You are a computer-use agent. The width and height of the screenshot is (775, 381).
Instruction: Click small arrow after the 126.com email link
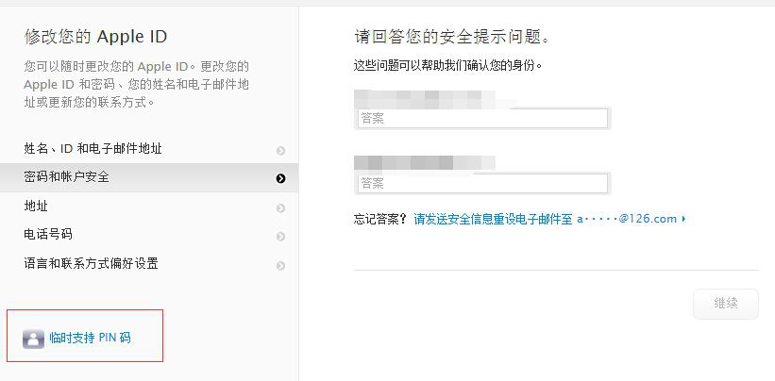pyautogui.click(x=682, y=220)
